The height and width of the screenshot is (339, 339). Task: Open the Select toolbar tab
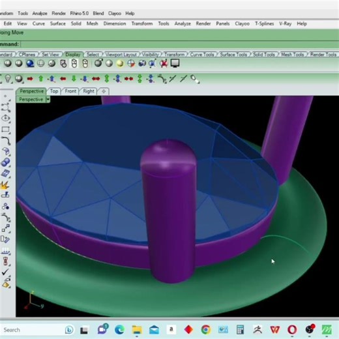pos(93,54)
